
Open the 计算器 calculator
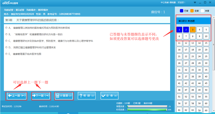point(64,96)
